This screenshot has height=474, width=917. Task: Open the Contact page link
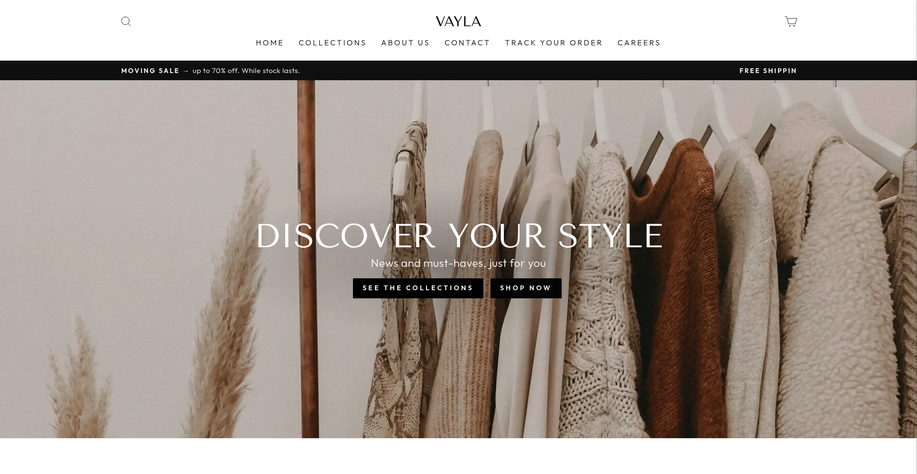pos(467,43)
